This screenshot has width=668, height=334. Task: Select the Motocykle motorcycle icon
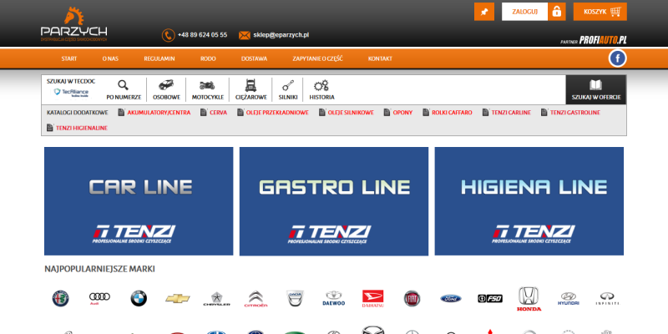[x=208, y=89]
